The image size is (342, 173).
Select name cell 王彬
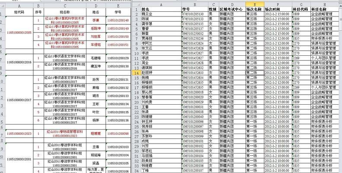tap(96, 104)
